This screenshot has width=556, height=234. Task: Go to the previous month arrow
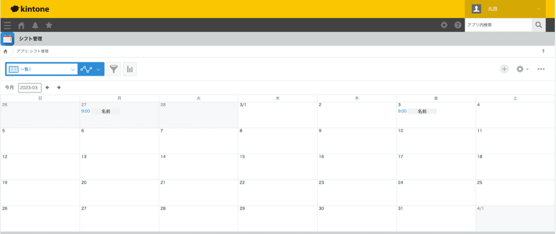[x=47, y=87]
